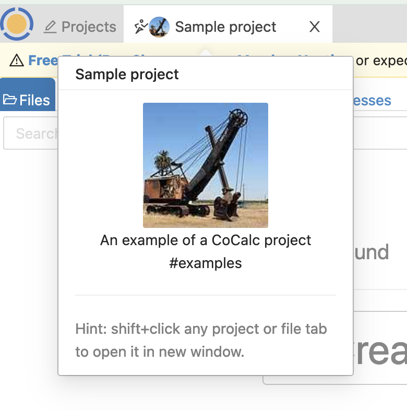
Task: Click the pencil icon beside Projects
Action: [x=50, y=27]
